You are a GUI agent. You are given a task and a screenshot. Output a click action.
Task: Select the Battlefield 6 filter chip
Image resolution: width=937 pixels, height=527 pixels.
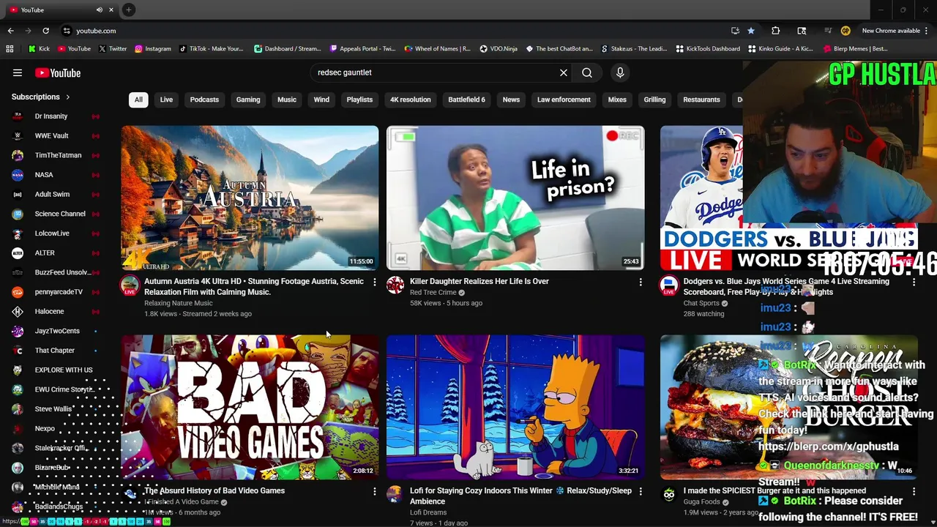tap(466, 100)
